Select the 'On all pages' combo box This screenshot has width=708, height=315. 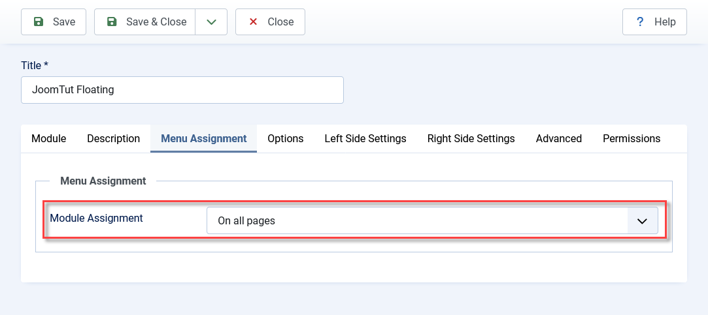pyautogui.click(x=432, y=221)
